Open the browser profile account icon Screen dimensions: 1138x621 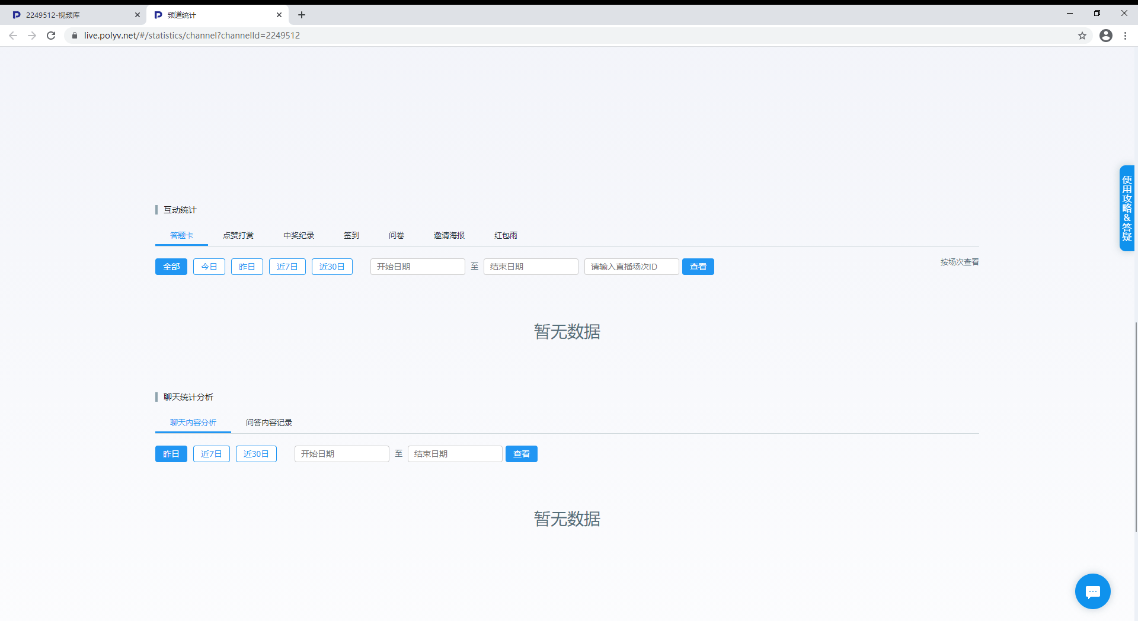pyautogui.click(x=1105, y=36)
